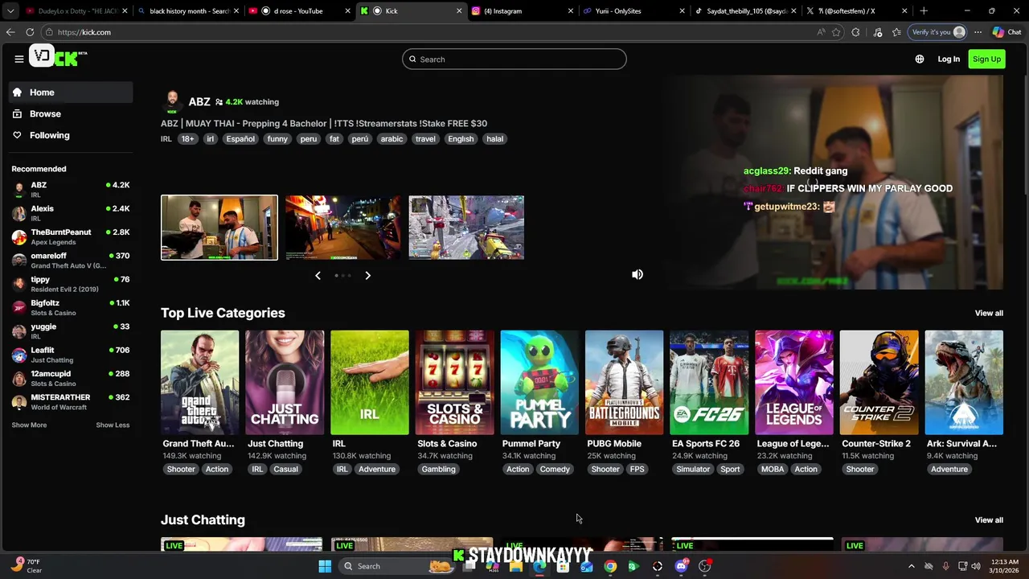The height and width of the screenshot is (579, 1029).
Task: Click the Gambling tag under Slots & Casino
Action: (x=438, y=470)
